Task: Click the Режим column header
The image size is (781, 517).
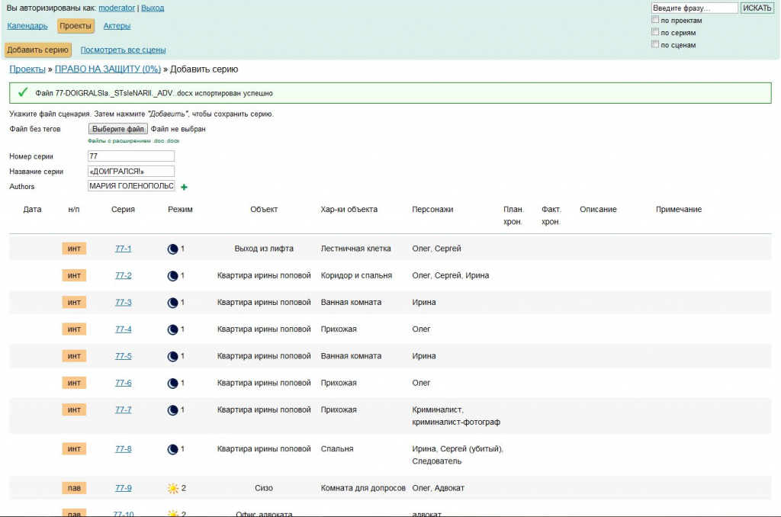Action: [x=180, y=210]
